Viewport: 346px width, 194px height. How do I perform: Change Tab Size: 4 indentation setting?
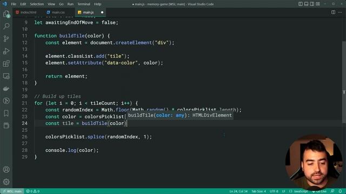tap(258, 191)
